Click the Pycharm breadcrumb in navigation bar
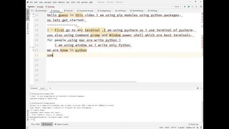The height and width of the screenshot is (129, 229). click(31, 7)
